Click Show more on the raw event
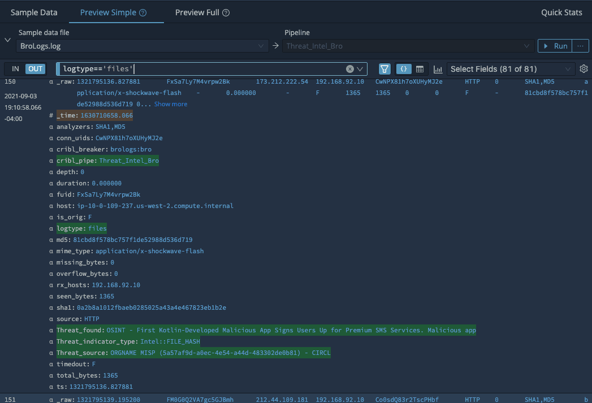592x403 pixels. pyautogui.click(x=170, y=104)
